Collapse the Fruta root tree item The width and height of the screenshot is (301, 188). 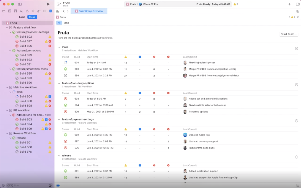pos(4,23)
